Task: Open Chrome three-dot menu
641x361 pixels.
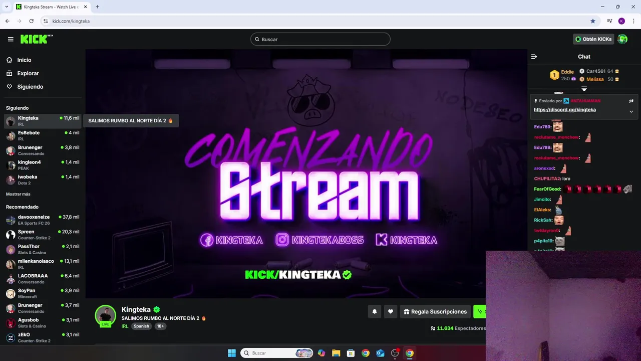Action: (x=634, y=21)
